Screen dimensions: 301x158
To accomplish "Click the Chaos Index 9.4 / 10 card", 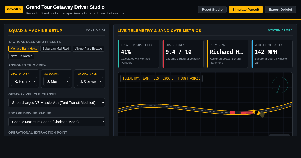I will (x=183, y=54).
